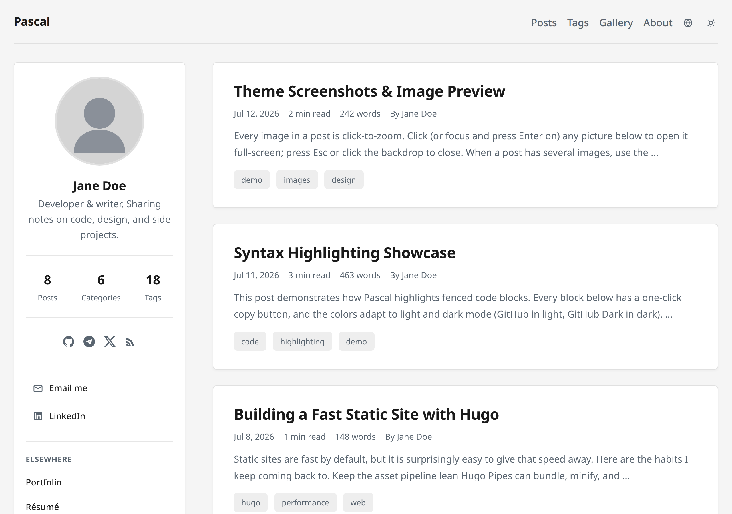
Task: Select the highlighting tag
Action: (x=302, y=342)
